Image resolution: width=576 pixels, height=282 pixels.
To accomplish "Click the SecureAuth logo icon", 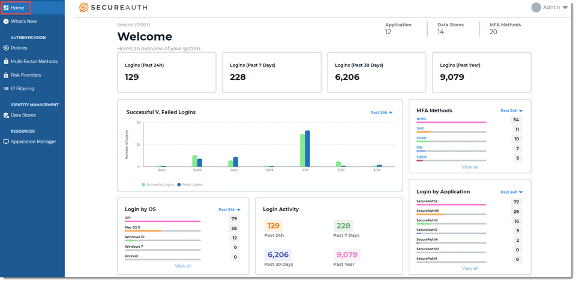I will coord(84,7).
